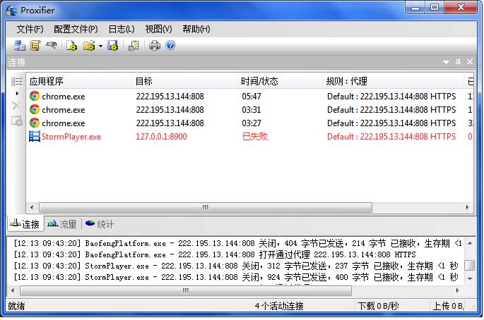Click connection list scroll left arrow
484x320 pixels.
pos(32,207)
